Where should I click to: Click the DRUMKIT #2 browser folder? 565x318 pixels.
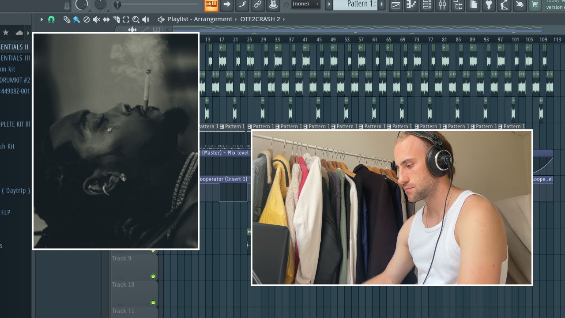(15, 80)
